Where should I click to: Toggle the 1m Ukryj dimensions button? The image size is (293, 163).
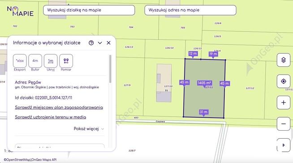pyautogui.click(x=51, y=61)
